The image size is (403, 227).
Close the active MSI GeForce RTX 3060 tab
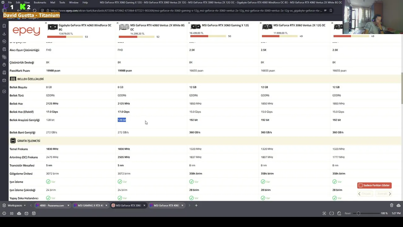pos(144,205)
